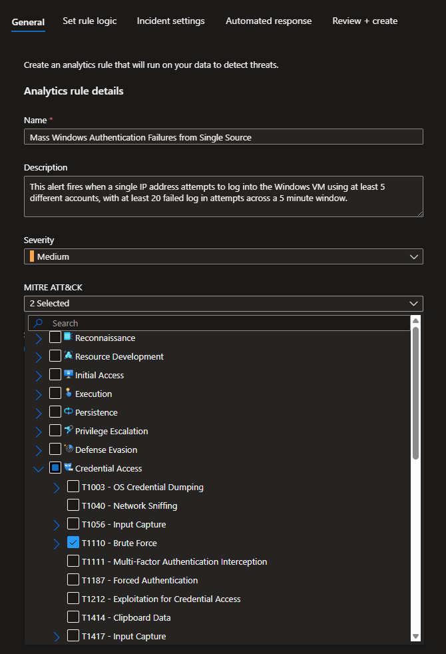This screenshot has height=654, width=446.
Task: Click the MITRE technique list scrollbar
Action: click(x=415, y=393)
